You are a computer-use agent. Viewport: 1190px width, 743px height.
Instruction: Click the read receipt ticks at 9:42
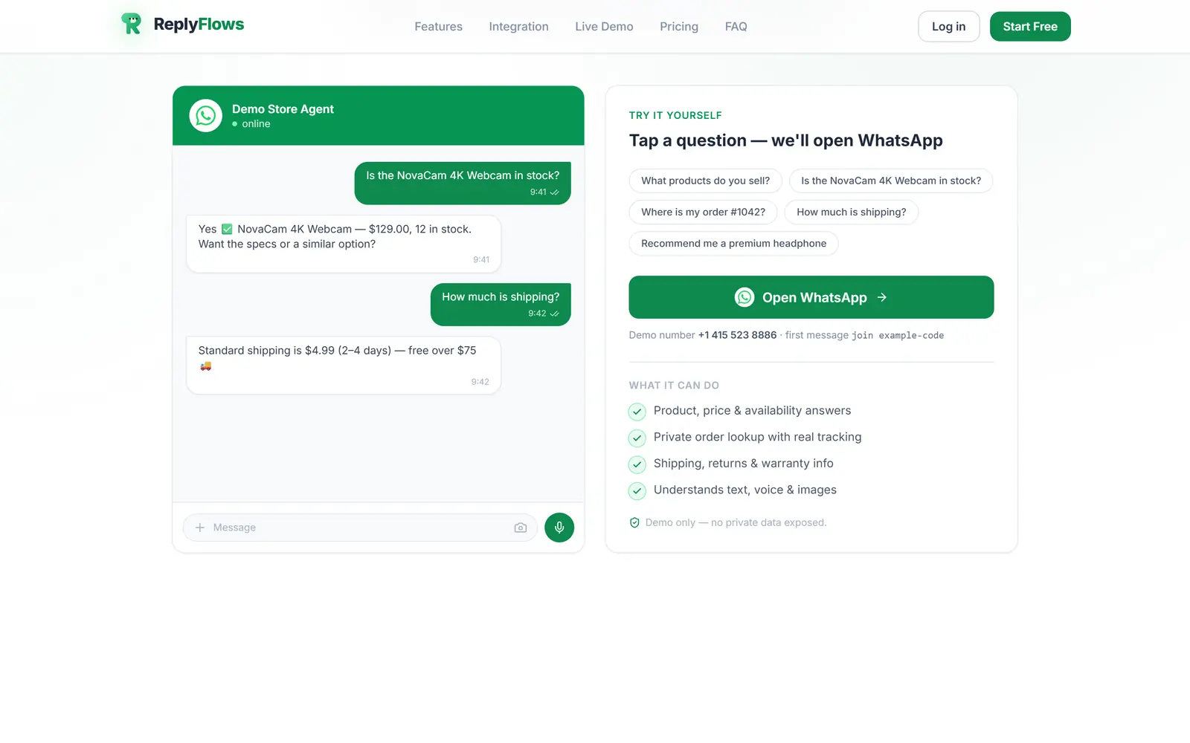point(555,314)
